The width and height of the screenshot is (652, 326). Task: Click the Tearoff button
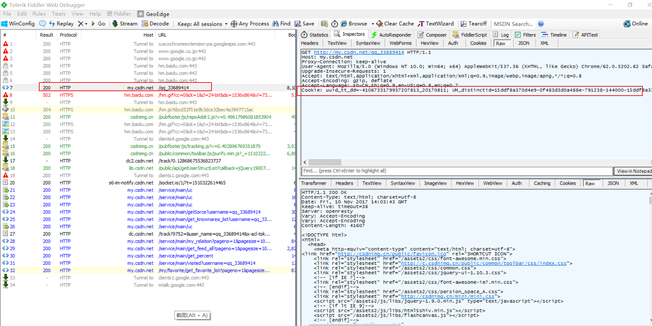tap(474, 23)
